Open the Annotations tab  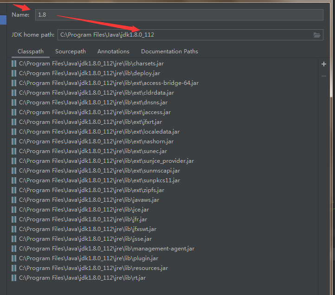point(114,51)
